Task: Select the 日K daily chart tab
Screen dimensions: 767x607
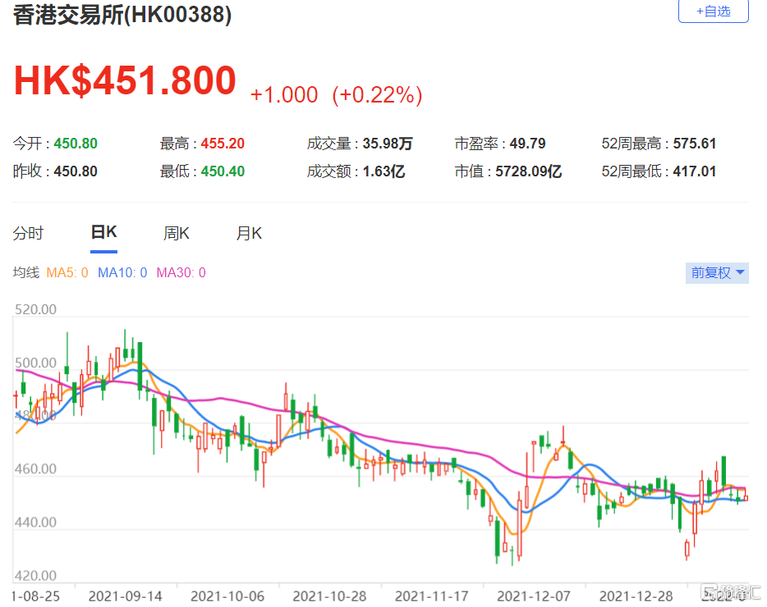Action: coord(103,232)
